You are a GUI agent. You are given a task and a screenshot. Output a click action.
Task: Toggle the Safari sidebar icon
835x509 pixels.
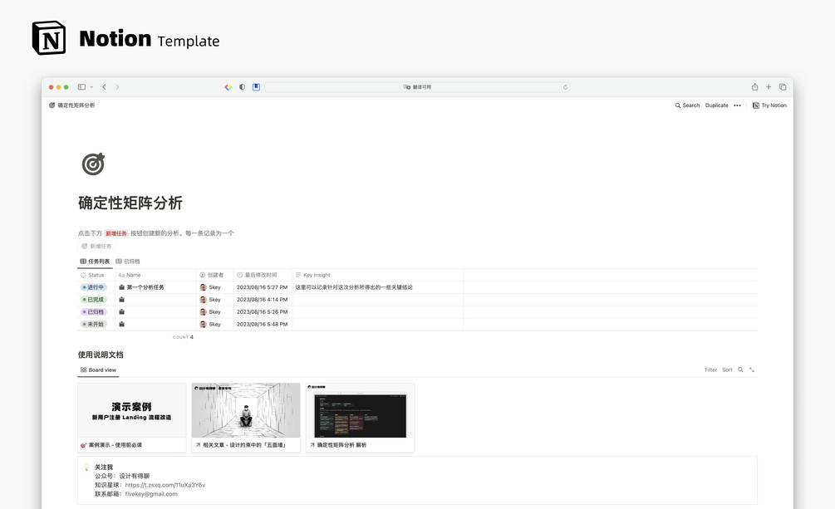tap(81, 87)
